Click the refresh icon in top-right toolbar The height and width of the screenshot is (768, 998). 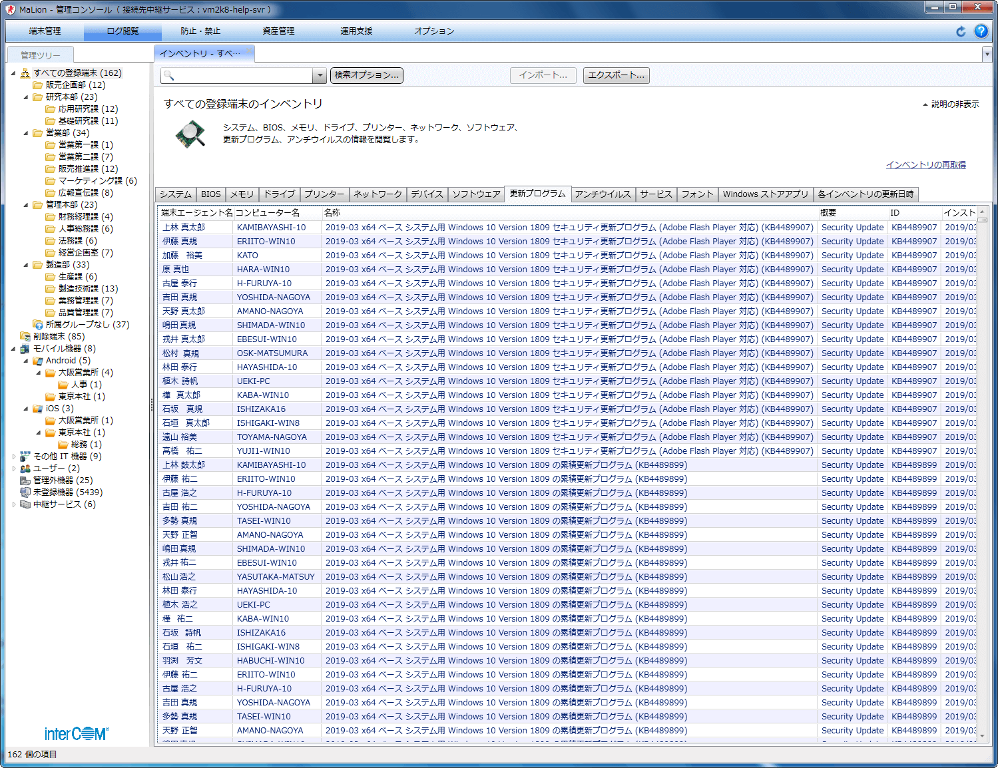click(x=961, y=31)
